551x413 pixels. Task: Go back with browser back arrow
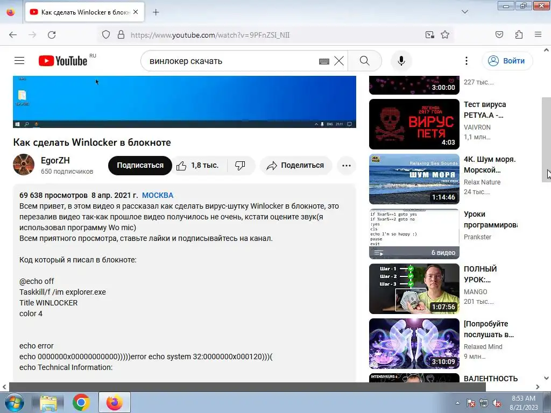pyautogui.click(x=13, y=35)
